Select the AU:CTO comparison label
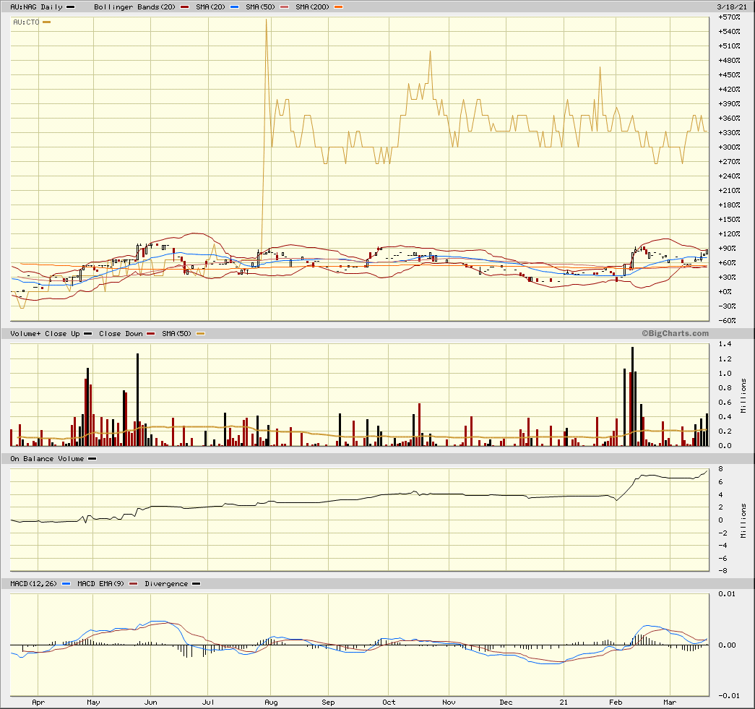755x709 pixels. click(x=26, y=22)
